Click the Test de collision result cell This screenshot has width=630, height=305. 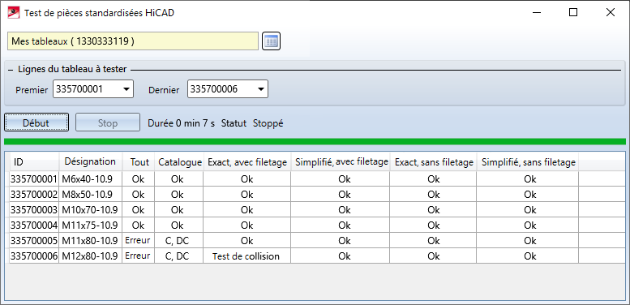(246, 256)
